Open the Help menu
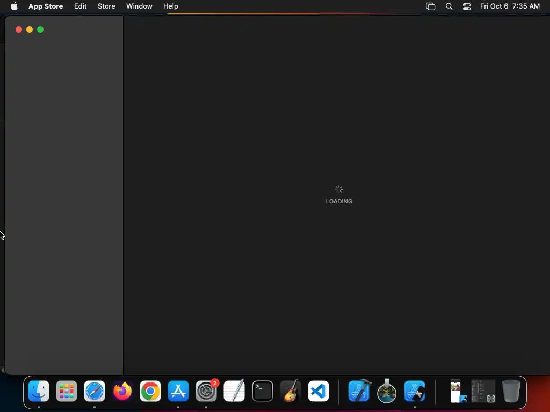550x412 pixels. 170,6
